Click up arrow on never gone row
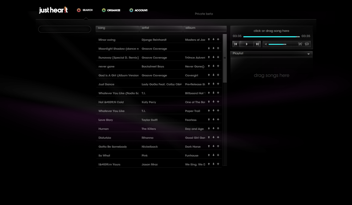This screenshot has width=352, height=205. tap(209, 66)
